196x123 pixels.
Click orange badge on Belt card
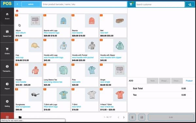coord(101,15)
